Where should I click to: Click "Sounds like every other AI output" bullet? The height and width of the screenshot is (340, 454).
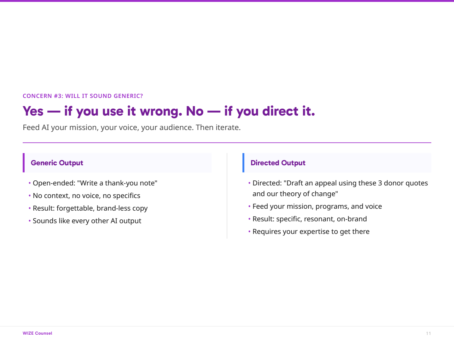(x=87, y=221)
